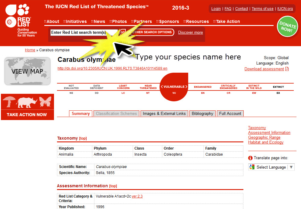
Task: Click Other Search Options button
Action: tap(152, 32)
